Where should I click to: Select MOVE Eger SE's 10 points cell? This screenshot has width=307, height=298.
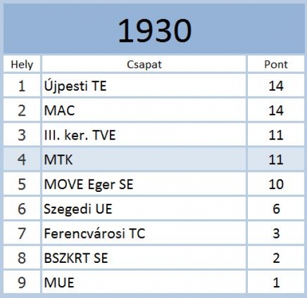pyautogui.click(x=276, y=184)
